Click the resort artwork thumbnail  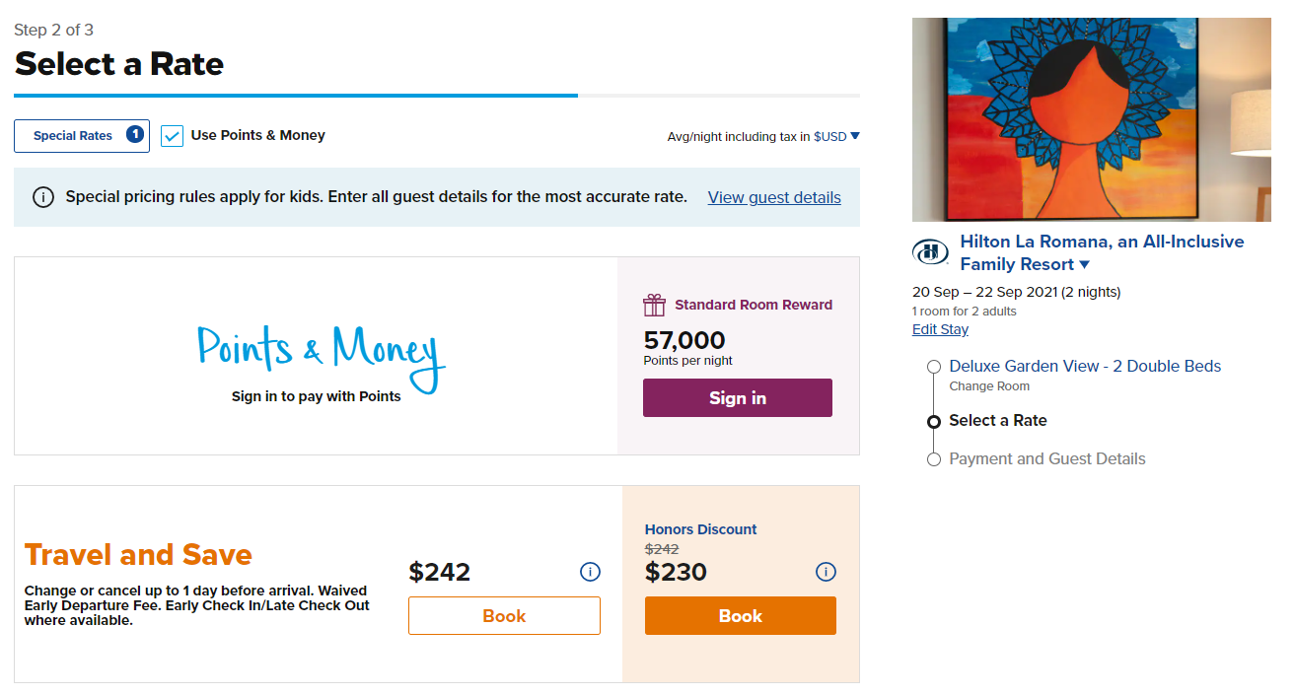(1090, 118)
